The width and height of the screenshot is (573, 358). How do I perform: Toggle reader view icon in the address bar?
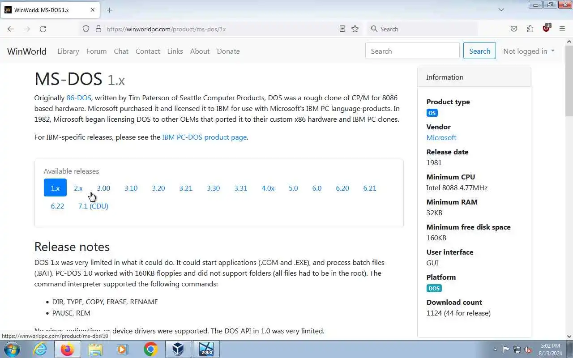click(x=342, y=29)
